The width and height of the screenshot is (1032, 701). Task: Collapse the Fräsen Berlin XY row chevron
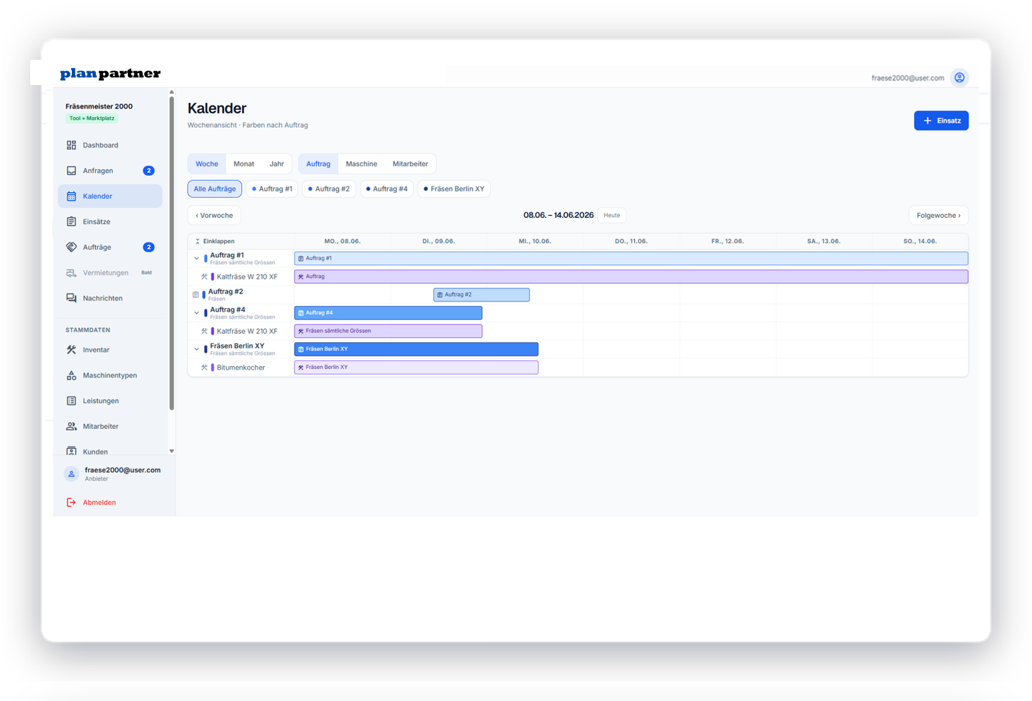pos(197,349)
